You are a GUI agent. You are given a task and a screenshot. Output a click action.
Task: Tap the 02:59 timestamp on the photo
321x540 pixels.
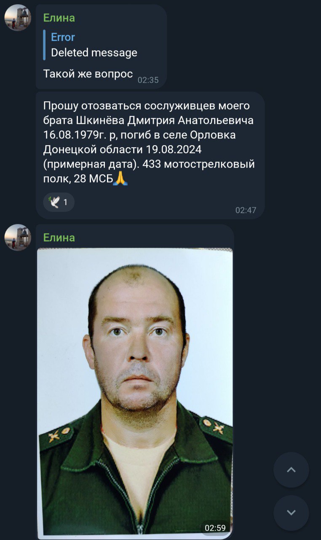tap(215, 527)
